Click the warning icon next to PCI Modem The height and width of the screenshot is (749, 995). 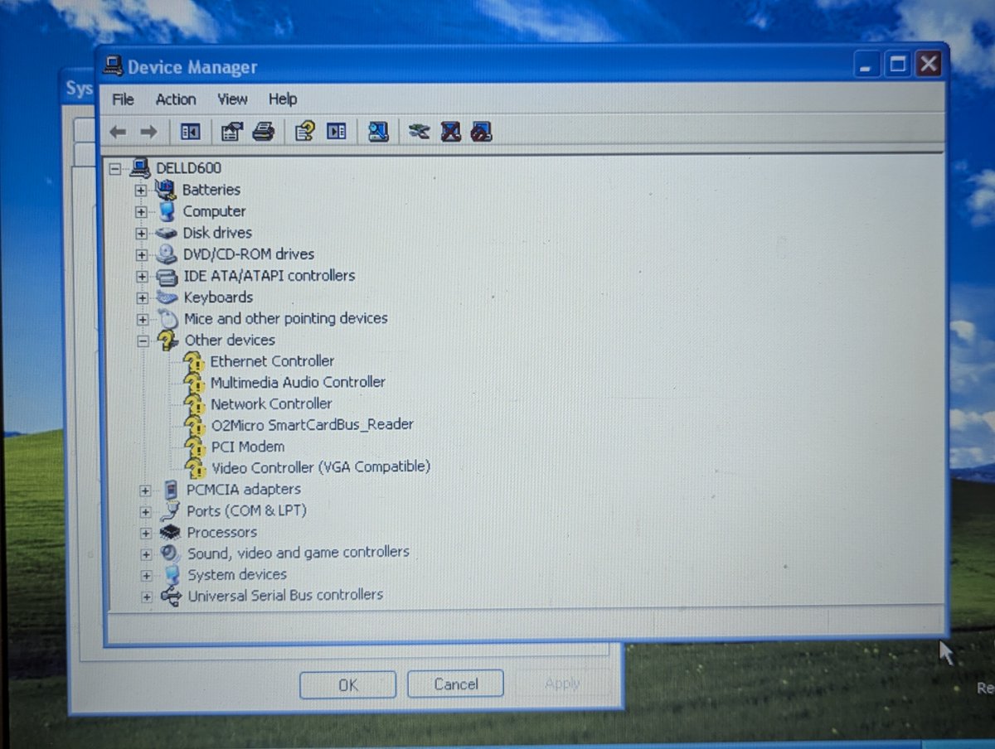pos(196,447)
